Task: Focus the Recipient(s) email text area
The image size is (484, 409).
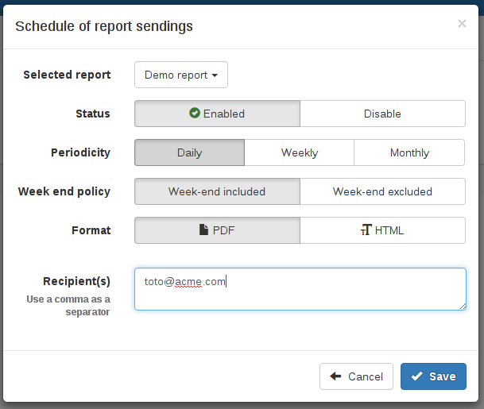Action: [300, 289]
